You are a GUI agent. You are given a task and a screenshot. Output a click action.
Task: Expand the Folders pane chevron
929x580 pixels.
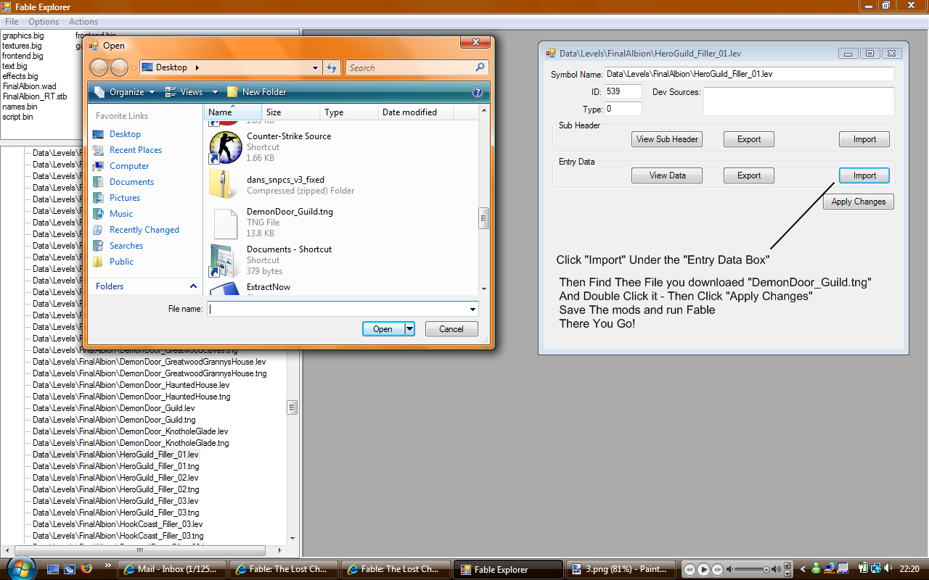click(193, 286)
